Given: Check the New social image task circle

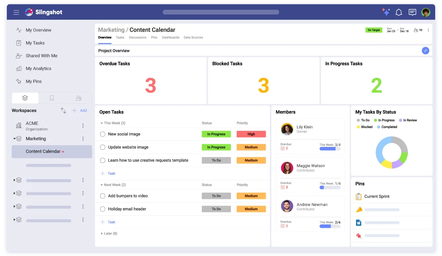Looking at the screenshot, I should coord(102,134).
